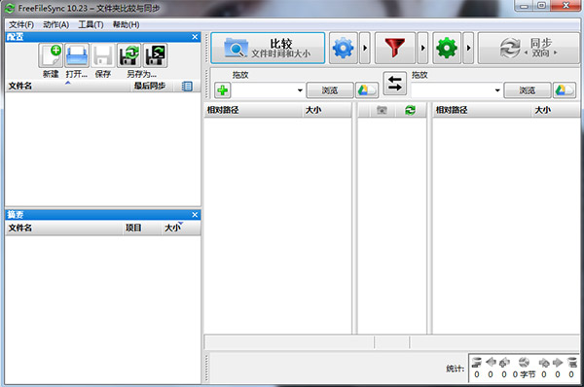Toggle the category view icon in the middle column header
This screenshot has height=387, width=584.
point(382,110)
